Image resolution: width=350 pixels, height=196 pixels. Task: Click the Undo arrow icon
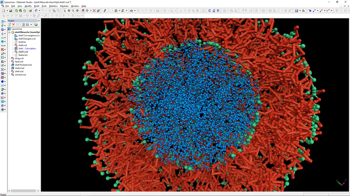coord(36,11)
